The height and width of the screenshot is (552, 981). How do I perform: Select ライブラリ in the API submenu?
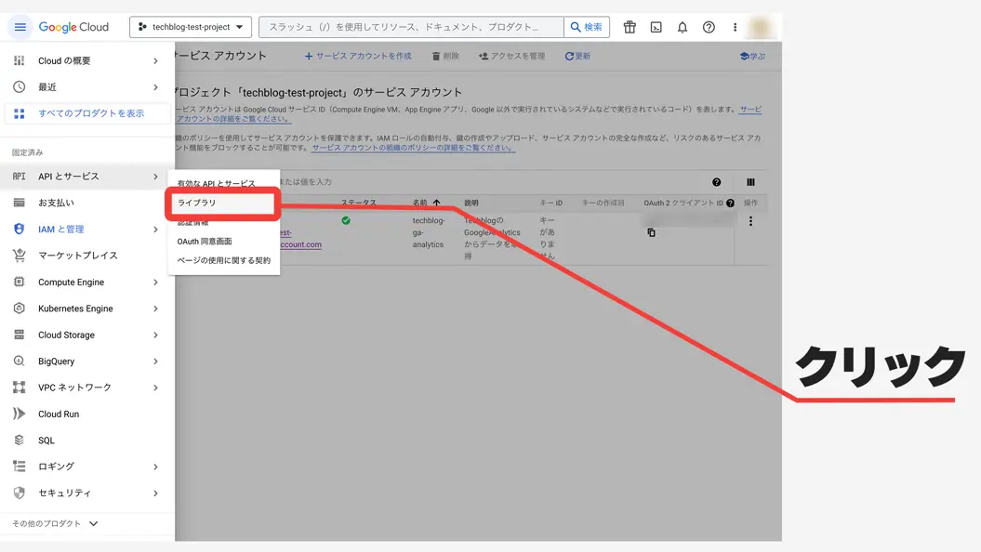click(223, 204)
